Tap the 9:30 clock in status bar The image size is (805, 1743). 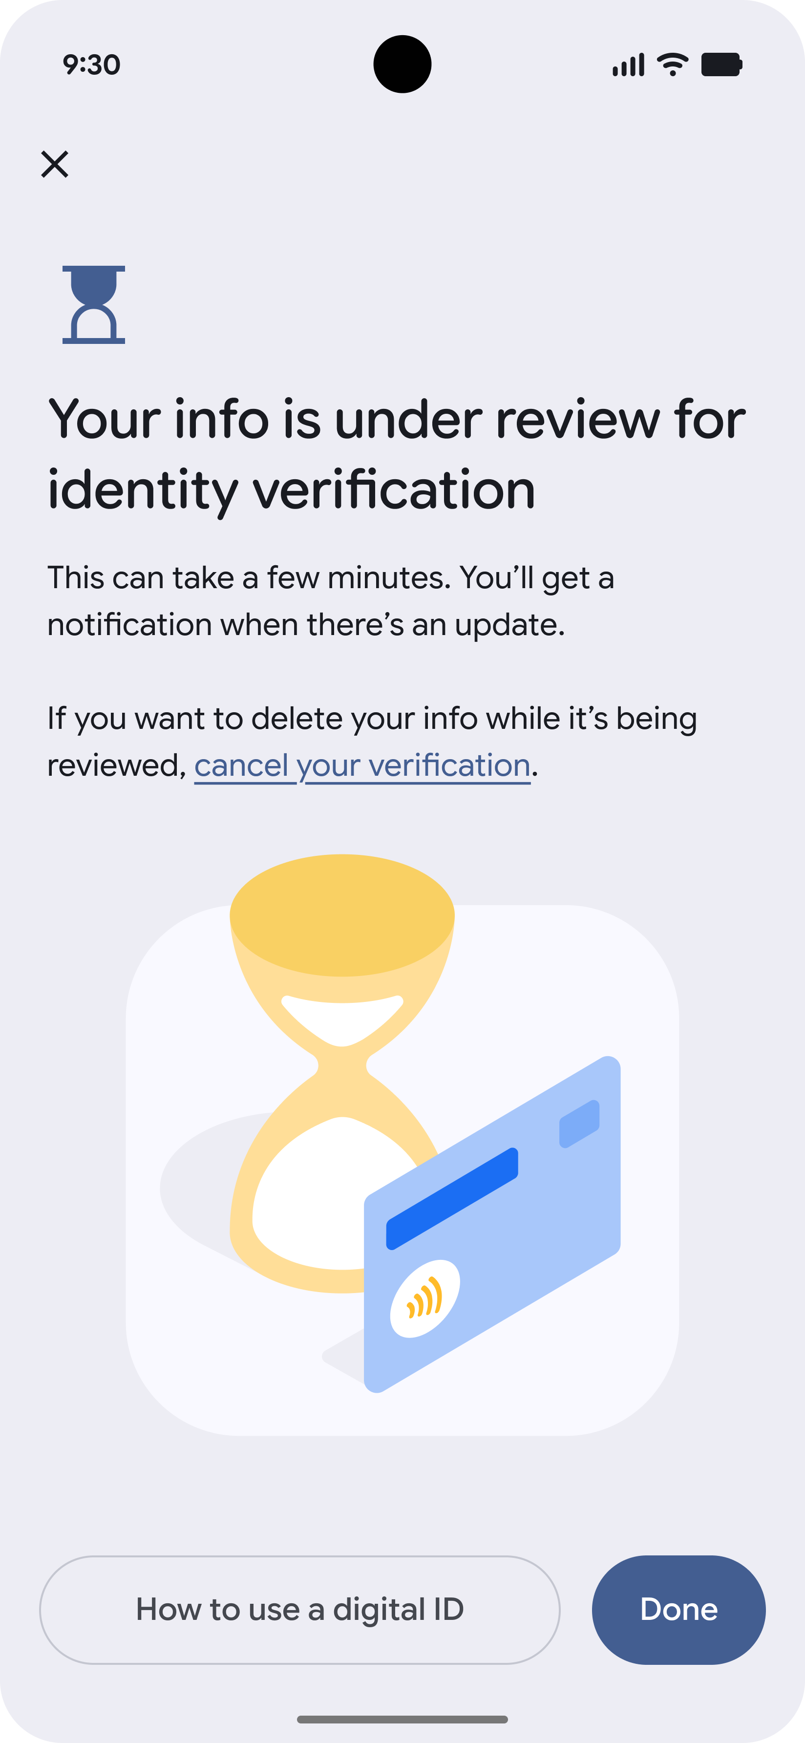tap(91, 65)
